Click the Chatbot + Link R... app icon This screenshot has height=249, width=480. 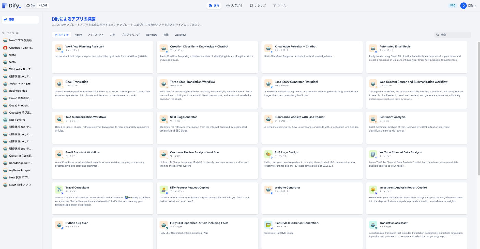pyautogui.click(x=5, y=48)
